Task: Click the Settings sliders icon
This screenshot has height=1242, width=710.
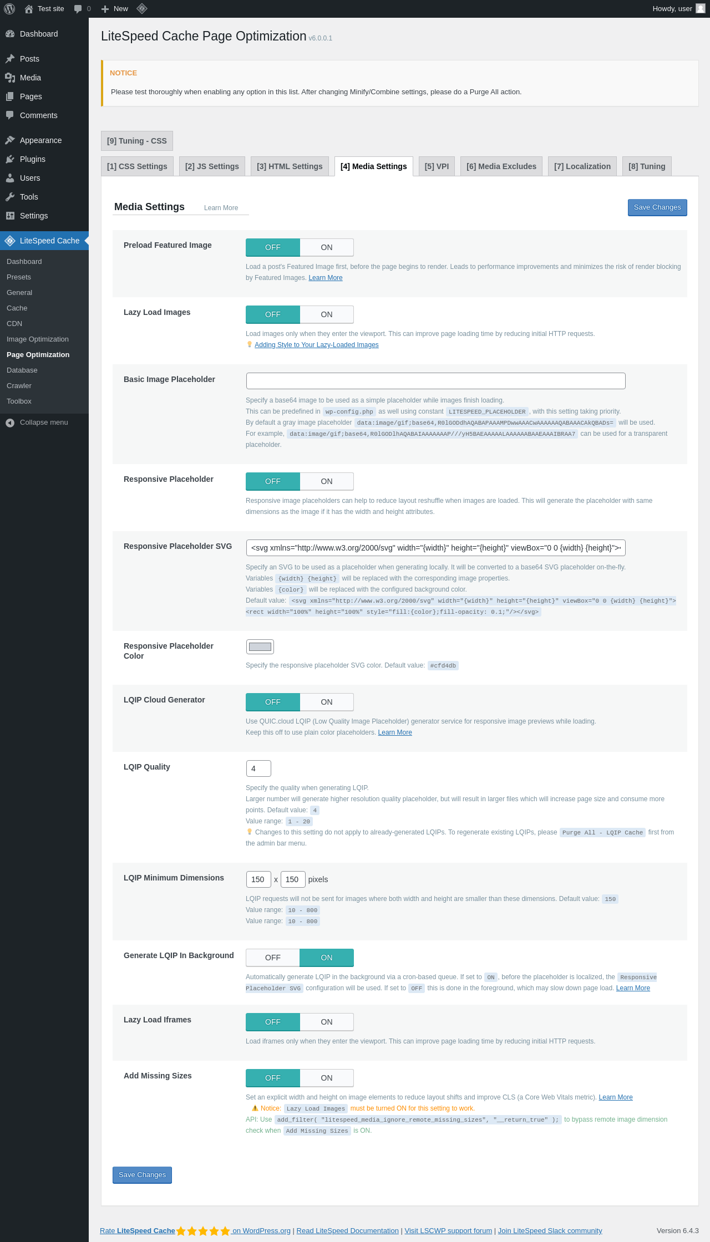Action: tap(10, 216)
